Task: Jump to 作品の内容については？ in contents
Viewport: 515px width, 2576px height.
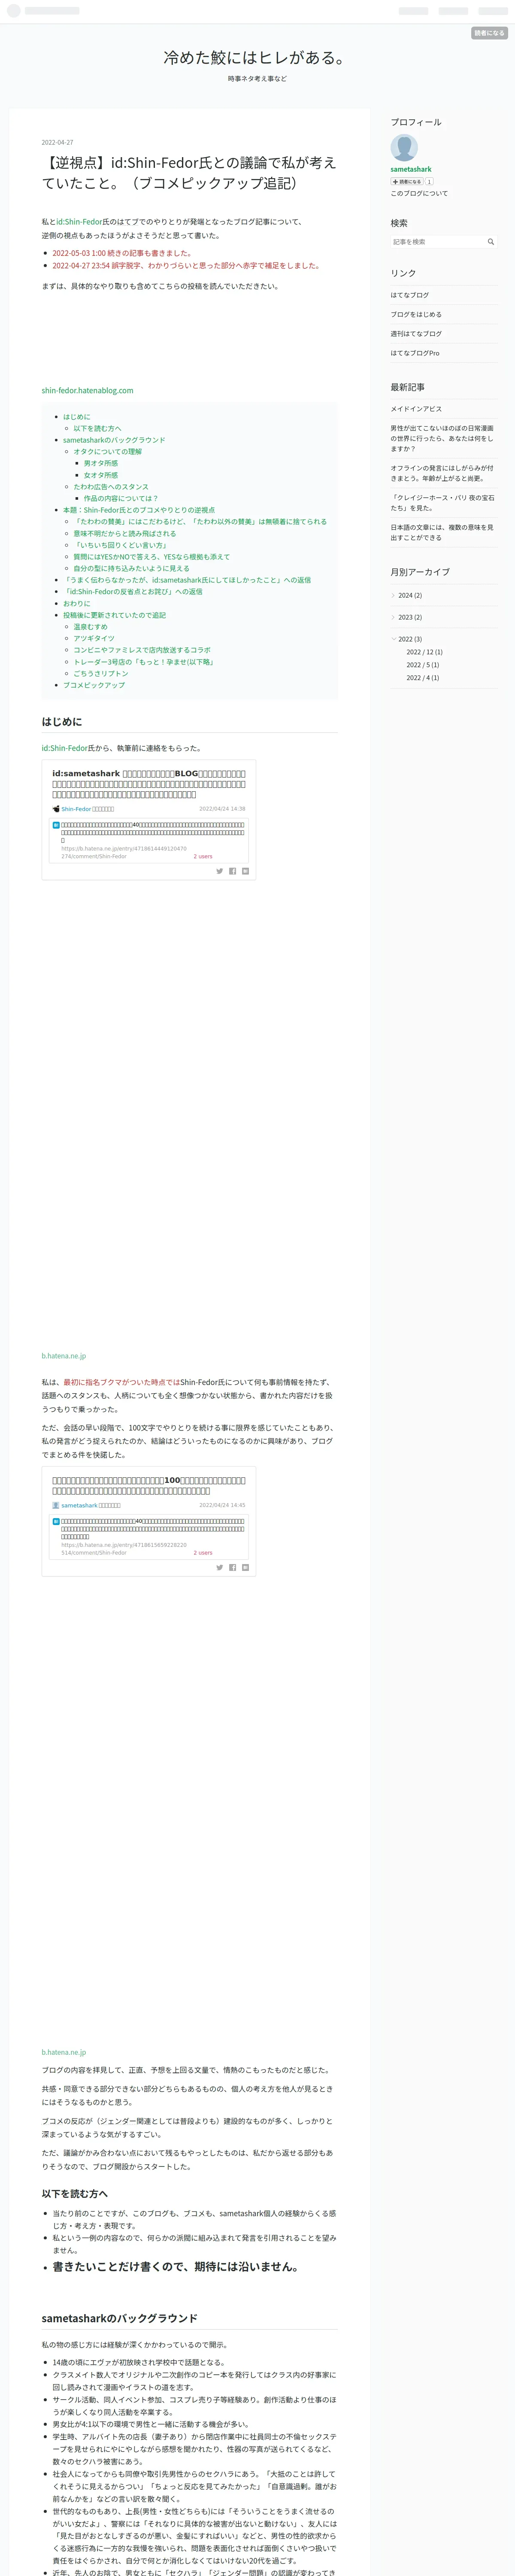Action: tap(121, 498)
